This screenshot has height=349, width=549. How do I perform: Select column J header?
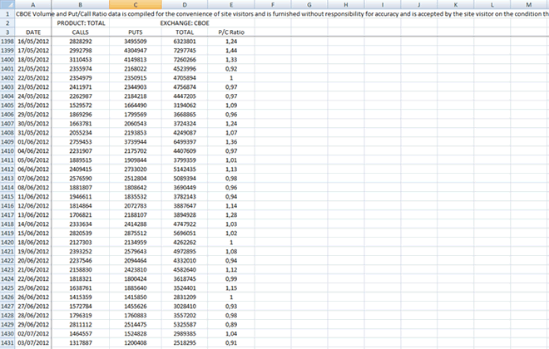[418, 4]
